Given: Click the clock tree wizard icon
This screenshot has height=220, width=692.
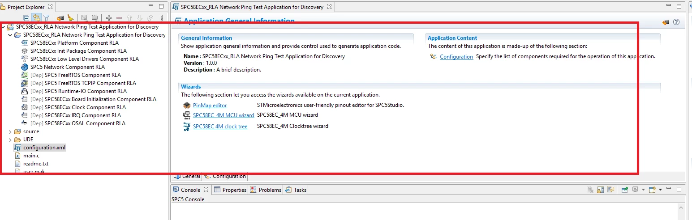Looking at the screenshot, I should pyautogui.click(x=187, y=127).
